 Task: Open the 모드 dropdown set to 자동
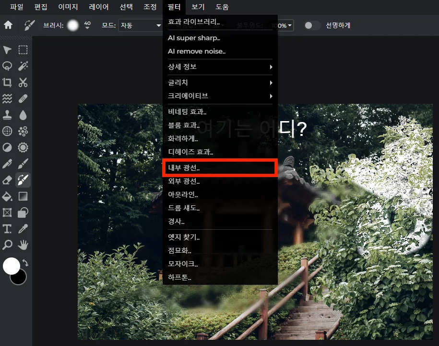[x=141, y=25]
